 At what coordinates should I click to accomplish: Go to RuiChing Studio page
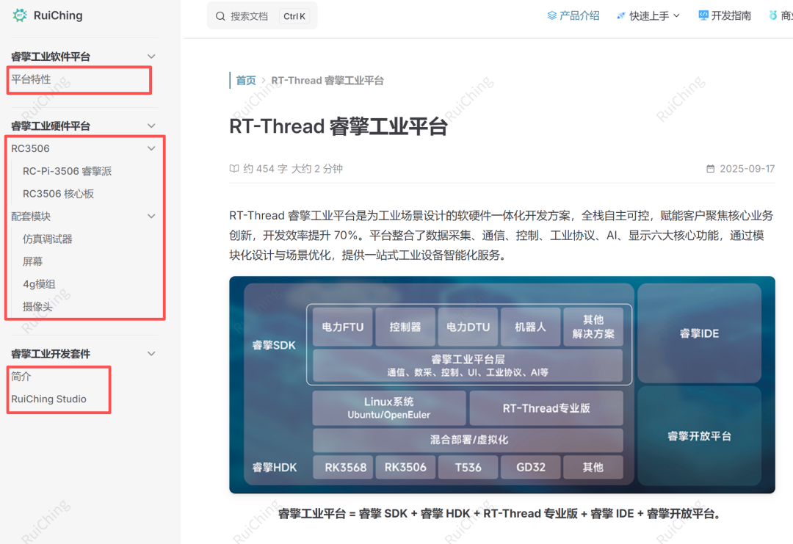click(48, 399)
